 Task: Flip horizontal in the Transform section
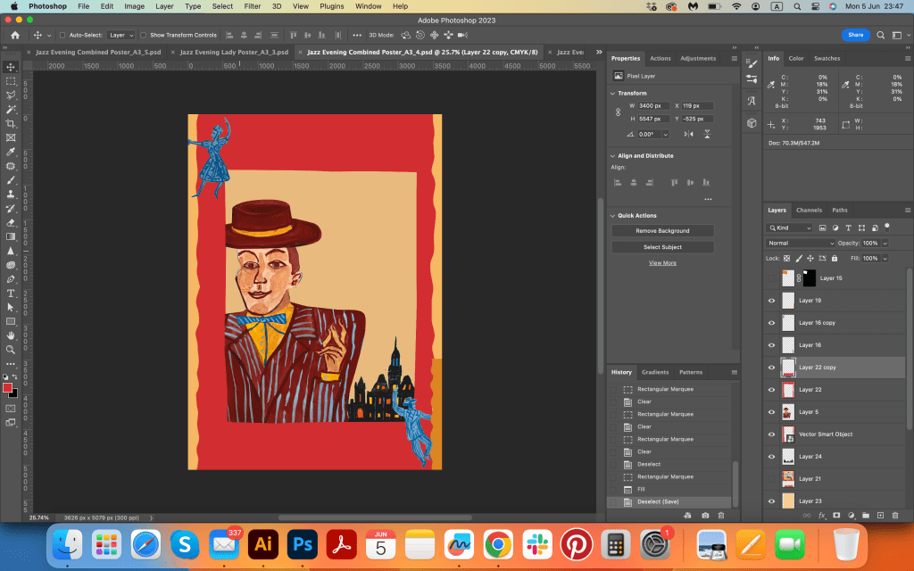pyautogui.click(x=688, y=134)
